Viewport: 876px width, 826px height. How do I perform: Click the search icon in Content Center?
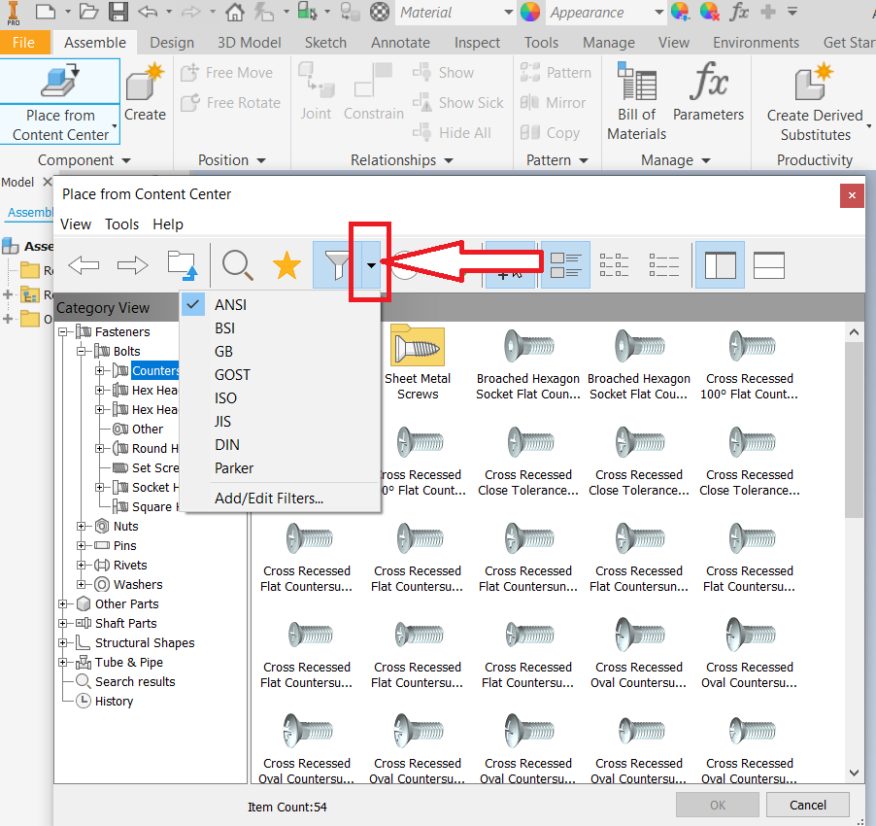pos(237,264)
